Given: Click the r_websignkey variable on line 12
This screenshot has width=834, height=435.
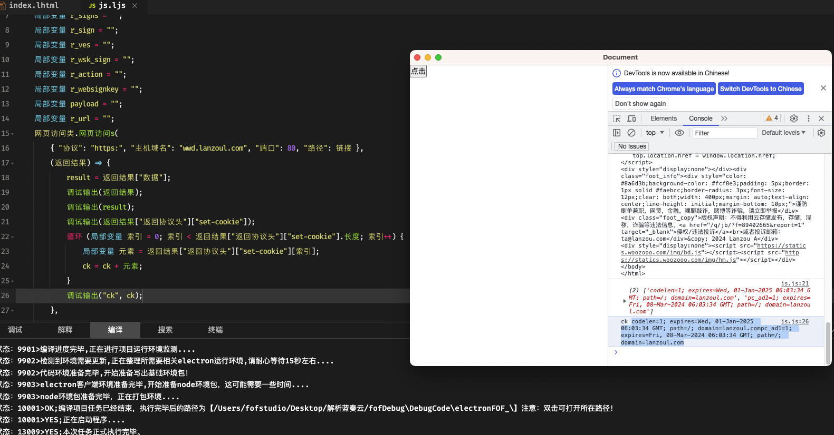Looking at the screenshot, I should (95, 90).
